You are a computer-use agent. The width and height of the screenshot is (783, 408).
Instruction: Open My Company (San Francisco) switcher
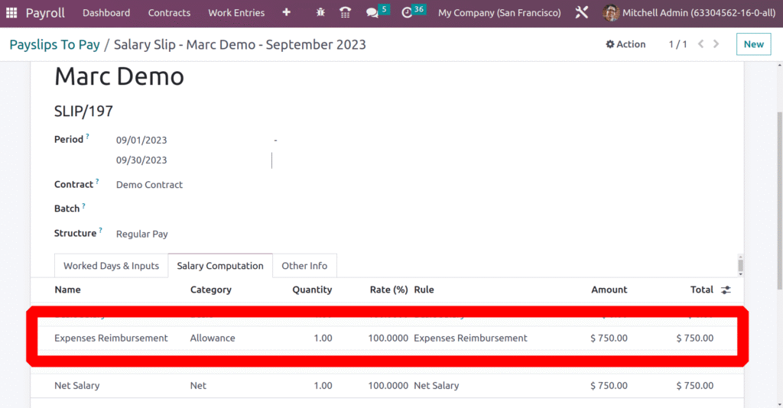[499, 13]
